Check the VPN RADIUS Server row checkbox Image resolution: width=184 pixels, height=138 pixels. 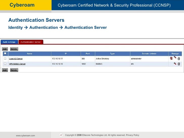pyautogui.click(x=5, y=64)
